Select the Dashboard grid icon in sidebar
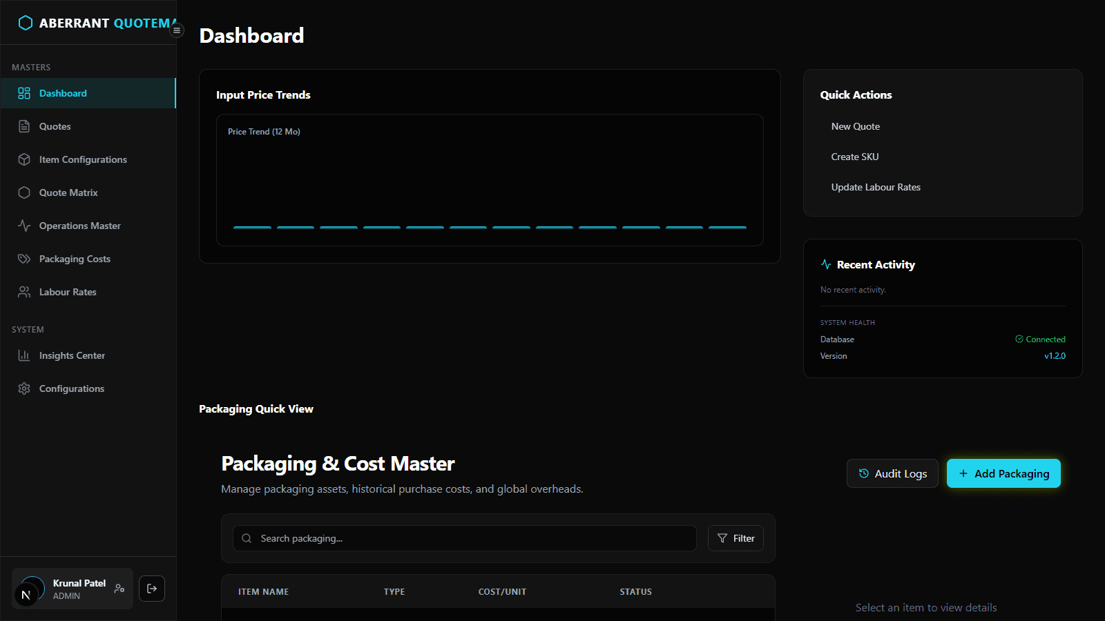The image size is (1105, 621). pos(25,92)
